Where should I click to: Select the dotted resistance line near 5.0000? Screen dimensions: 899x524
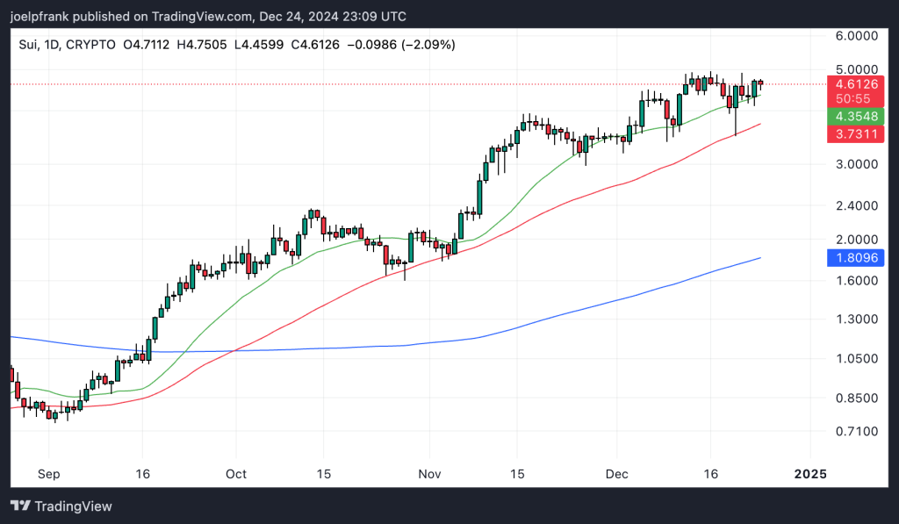pyautogui.click(x=351, y=85)
